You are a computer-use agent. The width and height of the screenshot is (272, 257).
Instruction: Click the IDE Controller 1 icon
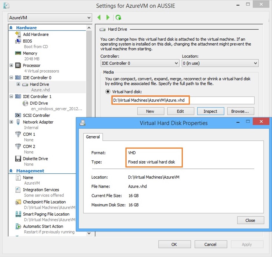[x=18, y=96]
